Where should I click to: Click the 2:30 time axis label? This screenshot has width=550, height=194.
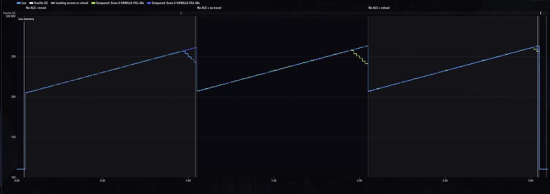pos(445,181)
